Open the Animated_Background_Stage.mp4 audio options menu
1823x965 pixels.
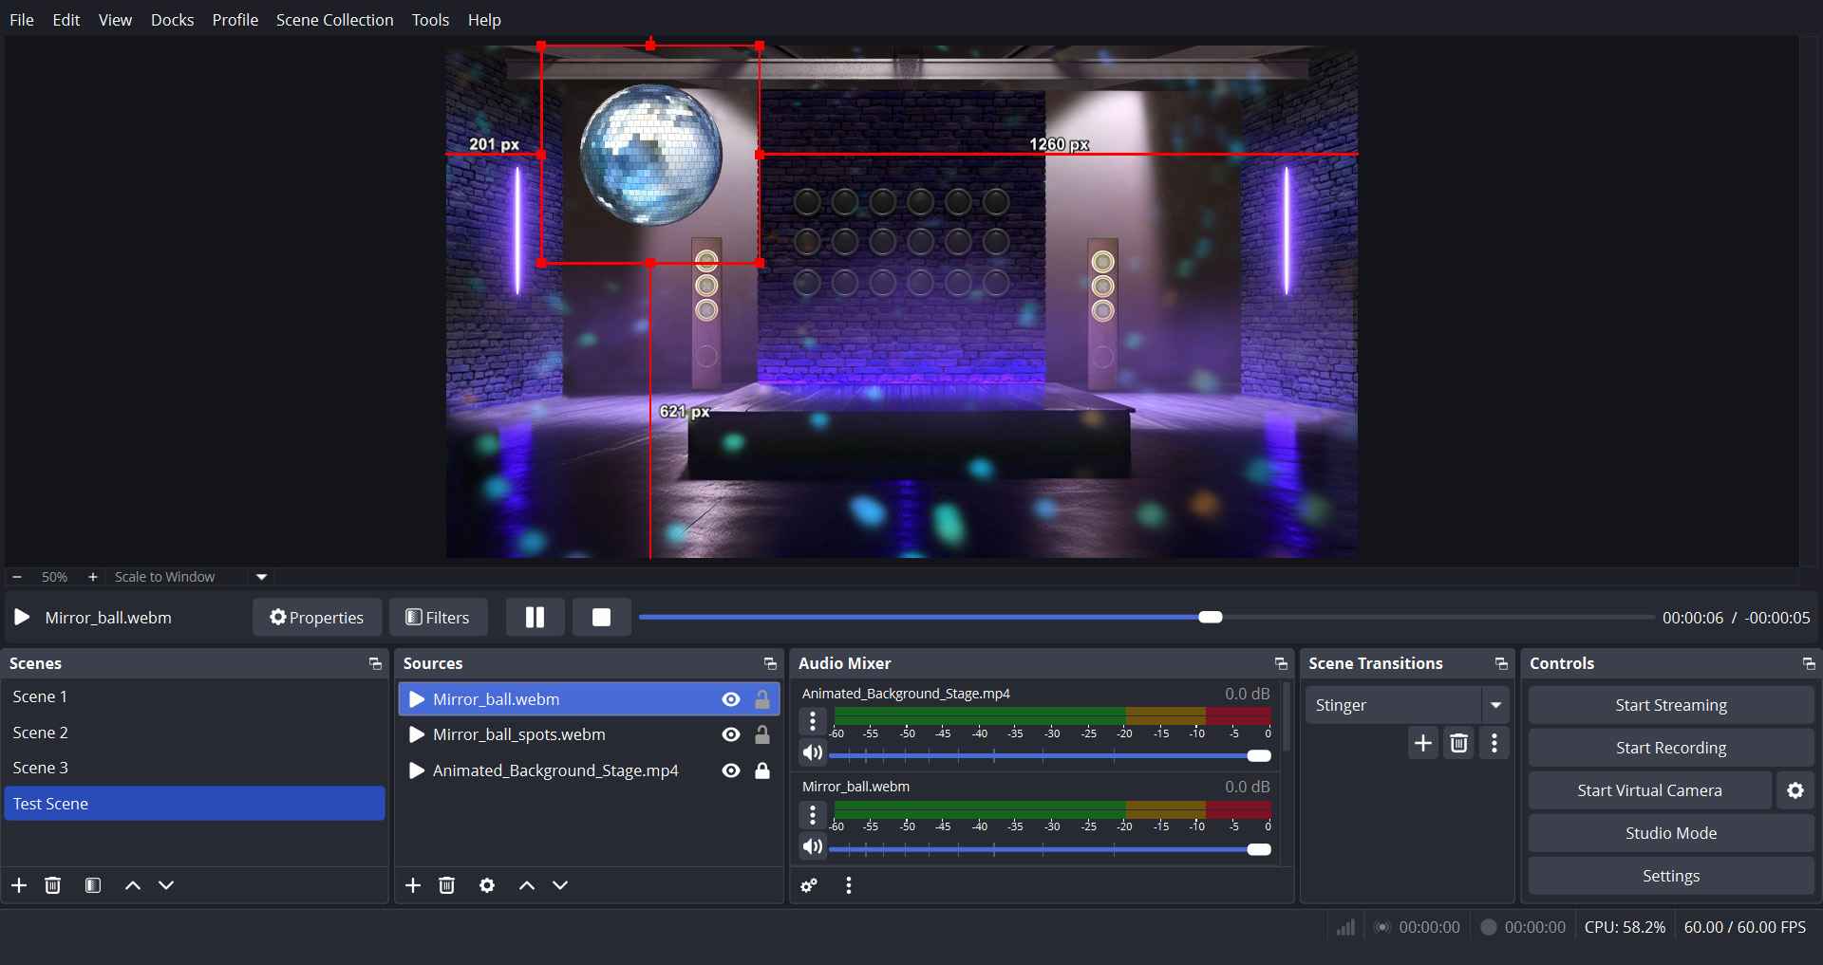tap(813, 721)
